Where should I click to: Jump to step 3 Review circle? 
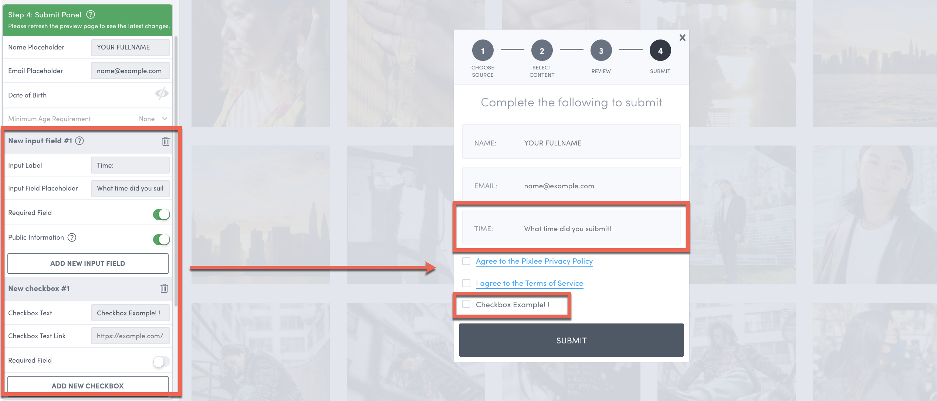click(601, 51)
